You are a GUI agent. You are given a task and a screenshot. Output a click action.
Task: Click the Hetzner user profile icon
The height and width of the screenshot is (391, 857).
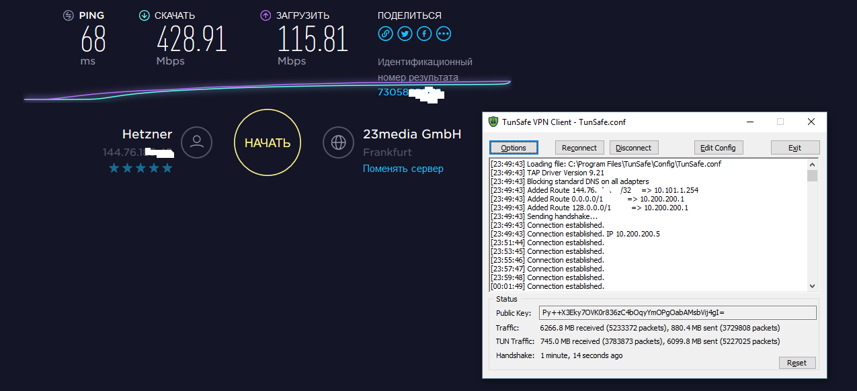click(x=197, y=142)
